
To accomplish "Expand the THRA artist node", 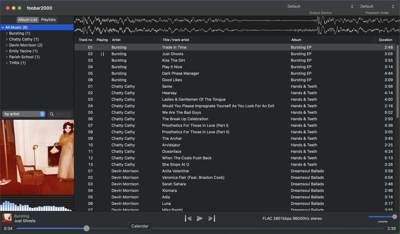I will 7,63.
